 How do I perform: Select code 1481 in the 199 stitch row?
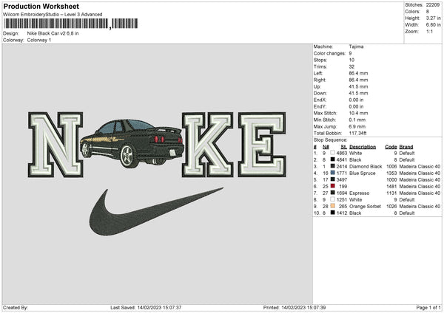coord(391,187)
